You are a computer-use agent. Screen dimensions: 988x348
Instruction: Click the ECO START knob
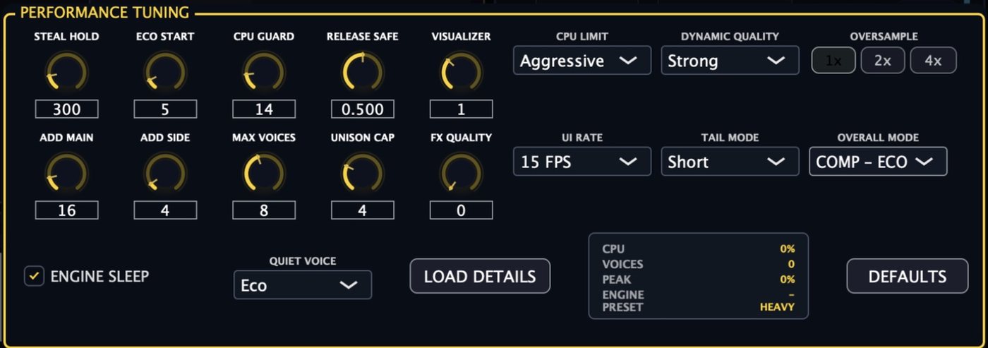(165, 73)
